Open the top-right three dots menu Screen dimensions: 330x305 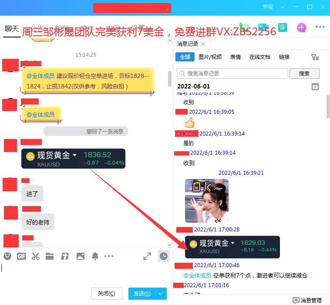pyautogui.click(x=320, y=27)
